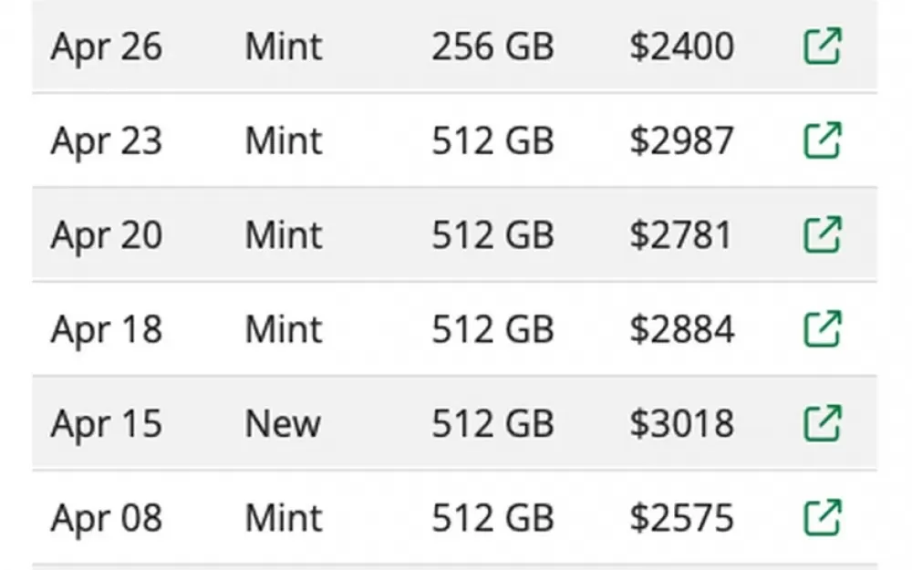
Task: Click the $2575 price value
Action: (x=681, y=518)
